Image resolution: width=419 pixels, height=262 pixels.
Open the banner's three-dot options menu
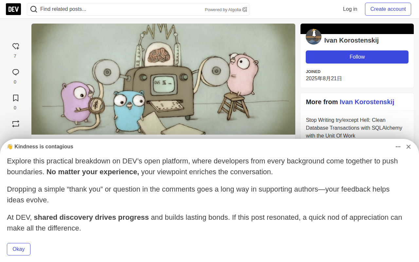pyautogui.click(x=398, y=147)
